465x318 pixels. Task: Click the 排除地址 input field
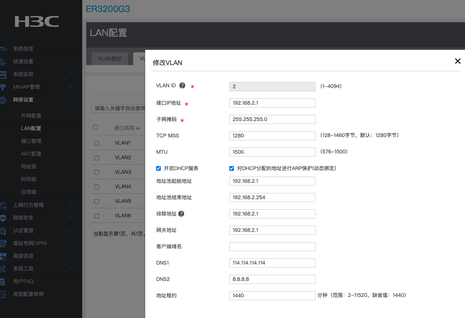pos(272,214)
